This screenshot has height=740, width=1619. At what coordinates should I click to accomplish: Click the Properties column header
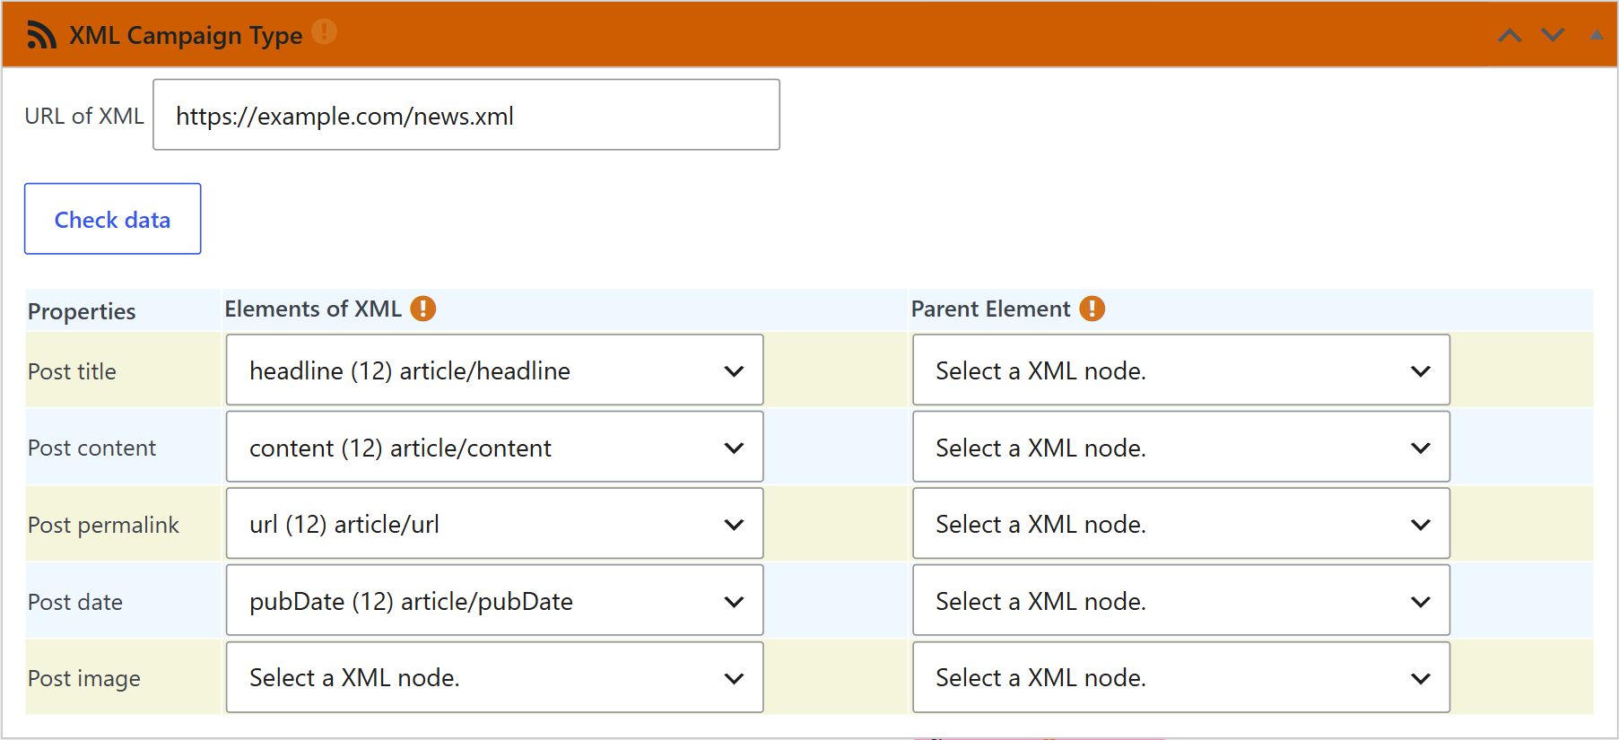(82, 311)
